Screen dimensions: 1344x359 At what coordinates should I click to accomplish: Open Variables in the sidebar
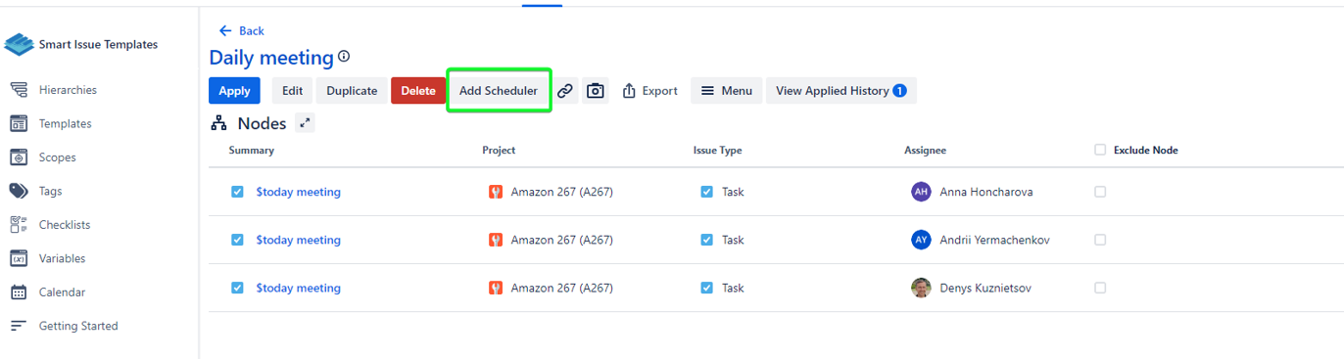click(62, 258)
